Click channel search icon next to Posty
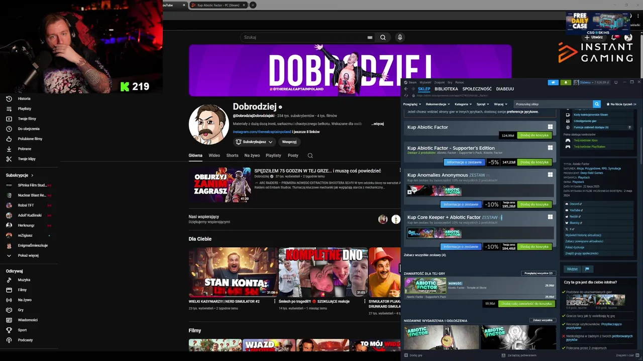The image size is (643, 361). 310,155
